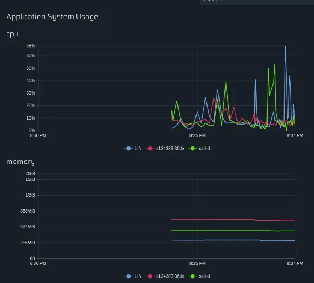Click the 68% blue LIN cpu peak

point(285,46)
